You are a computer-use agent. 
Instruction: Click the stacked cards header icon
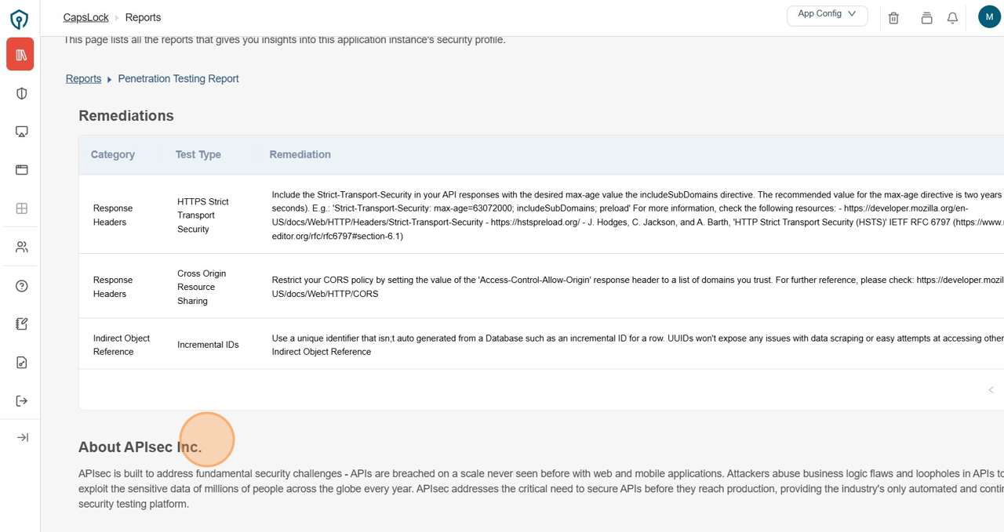point(926,18)
